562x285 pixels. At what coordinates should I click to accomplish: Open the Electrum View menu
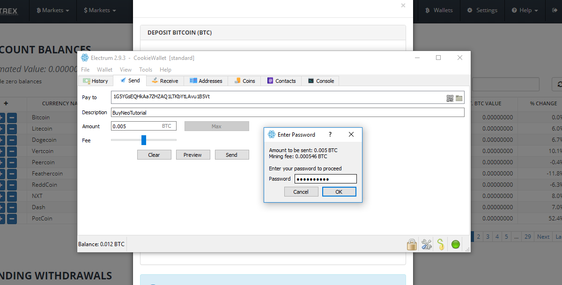pyautogui.click(x=126, y=70)
